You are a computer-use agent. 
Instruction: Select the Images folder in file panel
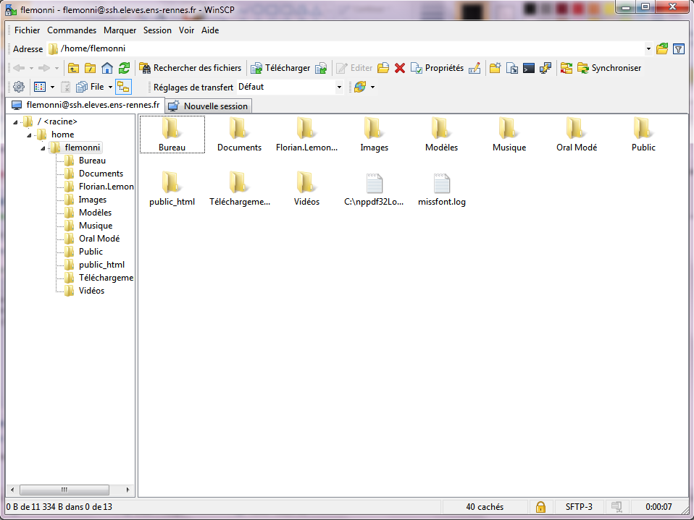374,135
